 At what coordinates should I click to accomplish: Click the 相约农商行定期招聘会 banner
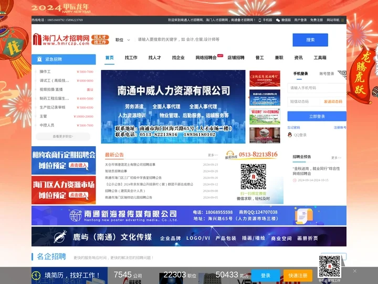64,160
